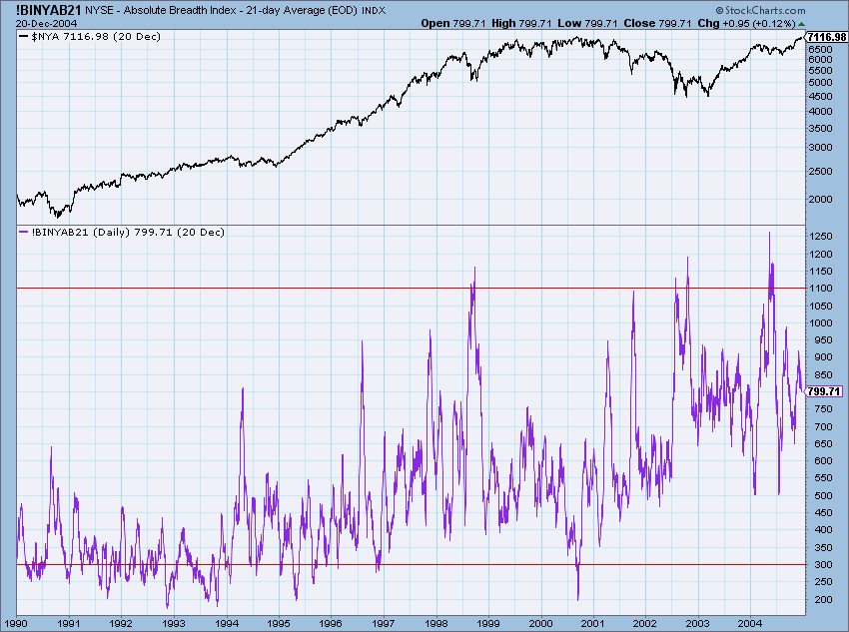This screenshot has width=849, height=632.
Task: Click the purple !BINYAB21 legend line marker
Action: tap(23, 232)
